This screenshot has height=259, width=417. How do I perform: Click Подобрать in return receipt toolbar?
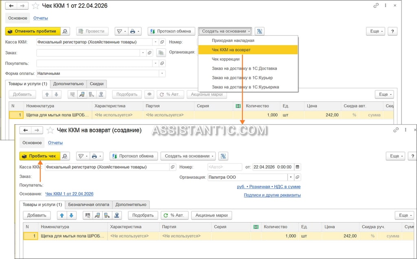pyautogui.click(x=143, y=215)
